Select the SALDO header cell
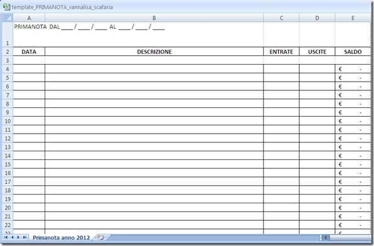 [353, 51]
